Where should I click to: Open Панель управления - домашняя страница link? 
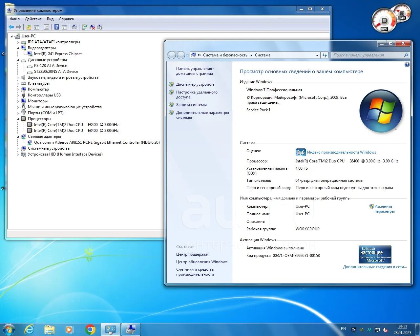click(x=195, y=71)
